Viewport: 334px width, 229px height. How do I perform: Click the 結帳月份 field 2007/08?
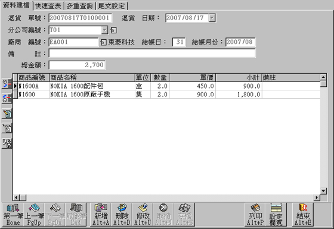click(240, 42)
